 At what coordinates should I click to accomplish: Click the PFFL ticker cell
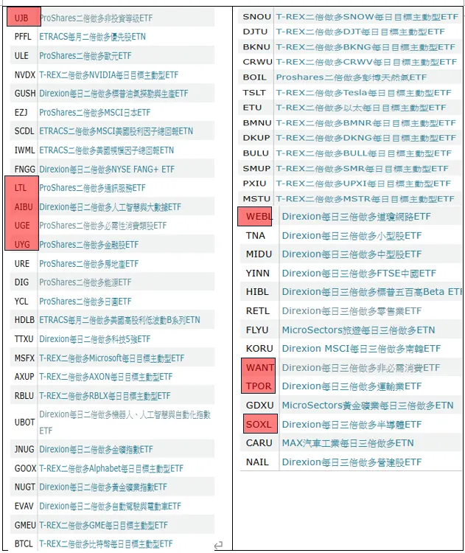click(23, 37)
